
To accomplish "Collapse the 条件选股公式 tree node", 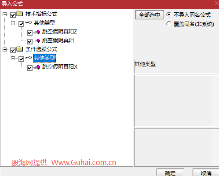I will click(4, 49).
